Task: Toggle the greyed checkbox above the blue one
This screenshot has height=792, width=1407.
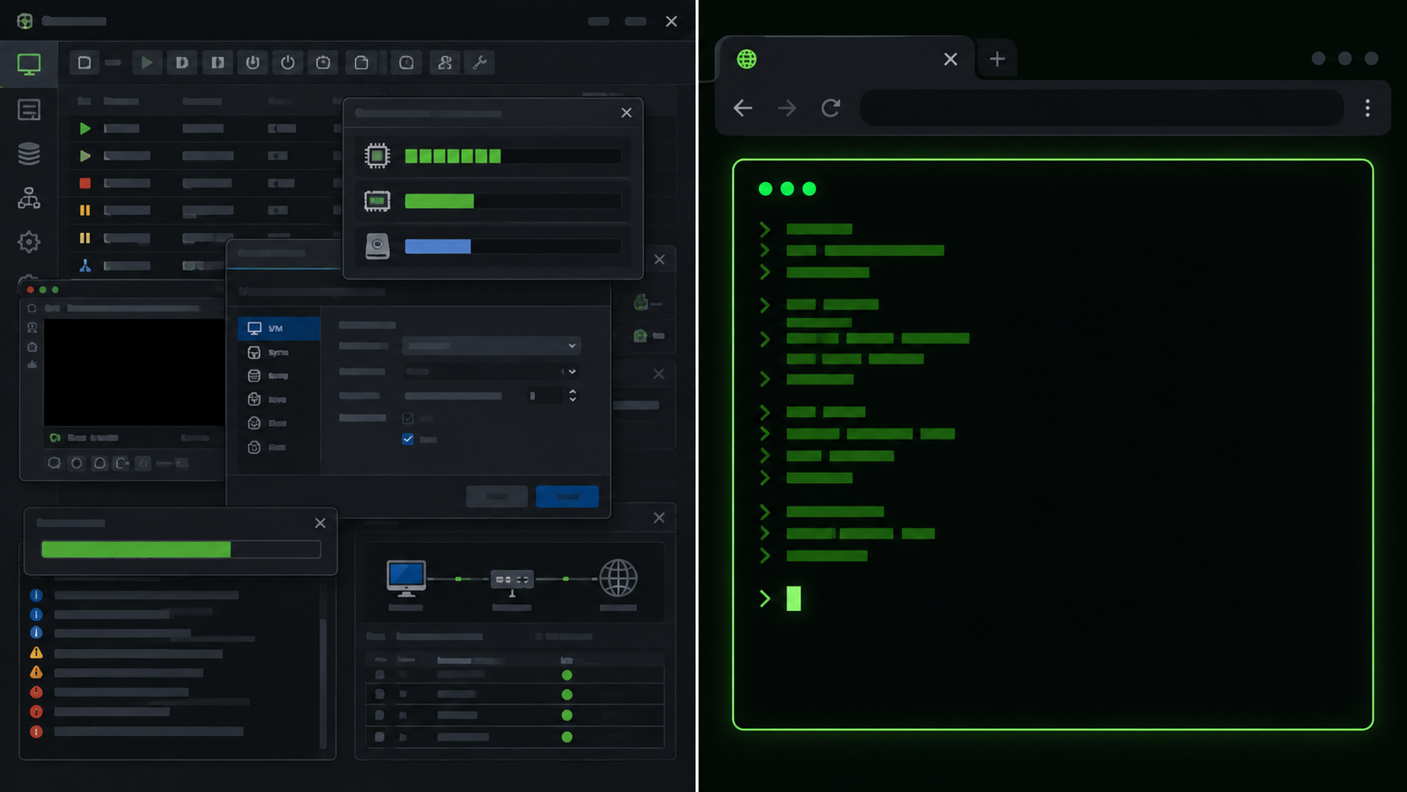Action: 408,418
